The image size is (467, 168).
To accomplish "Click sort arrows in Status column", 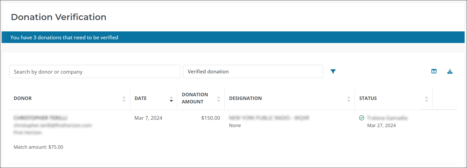I will [x=427, y=99].
